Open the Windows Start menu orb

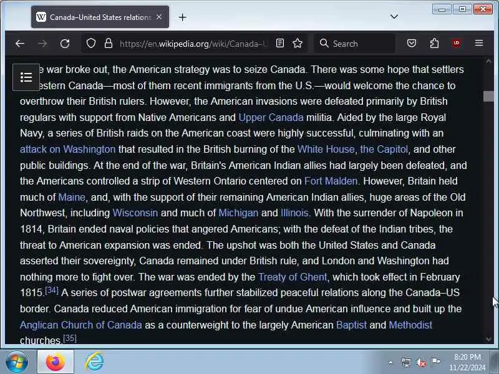[x=17, y=362]
